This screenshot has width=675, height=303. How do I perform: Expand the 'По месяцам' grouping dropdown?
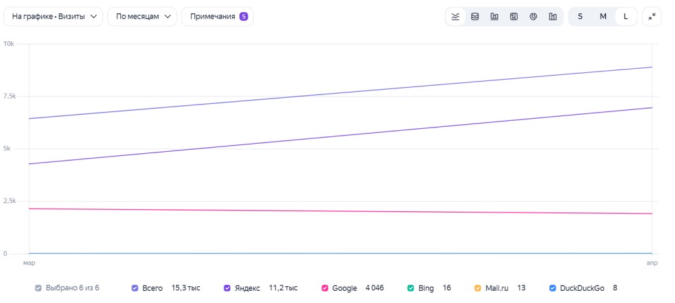click(x=142, y=17)
